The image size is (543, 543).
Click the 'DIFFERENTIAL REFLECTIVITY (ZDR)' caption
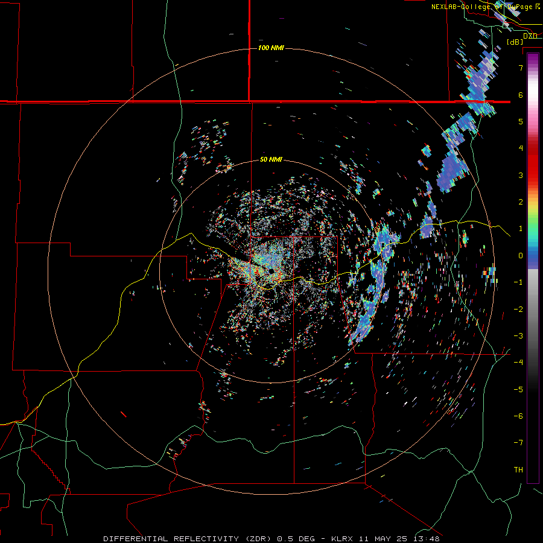pyautogui.click(x=188, y=539)
